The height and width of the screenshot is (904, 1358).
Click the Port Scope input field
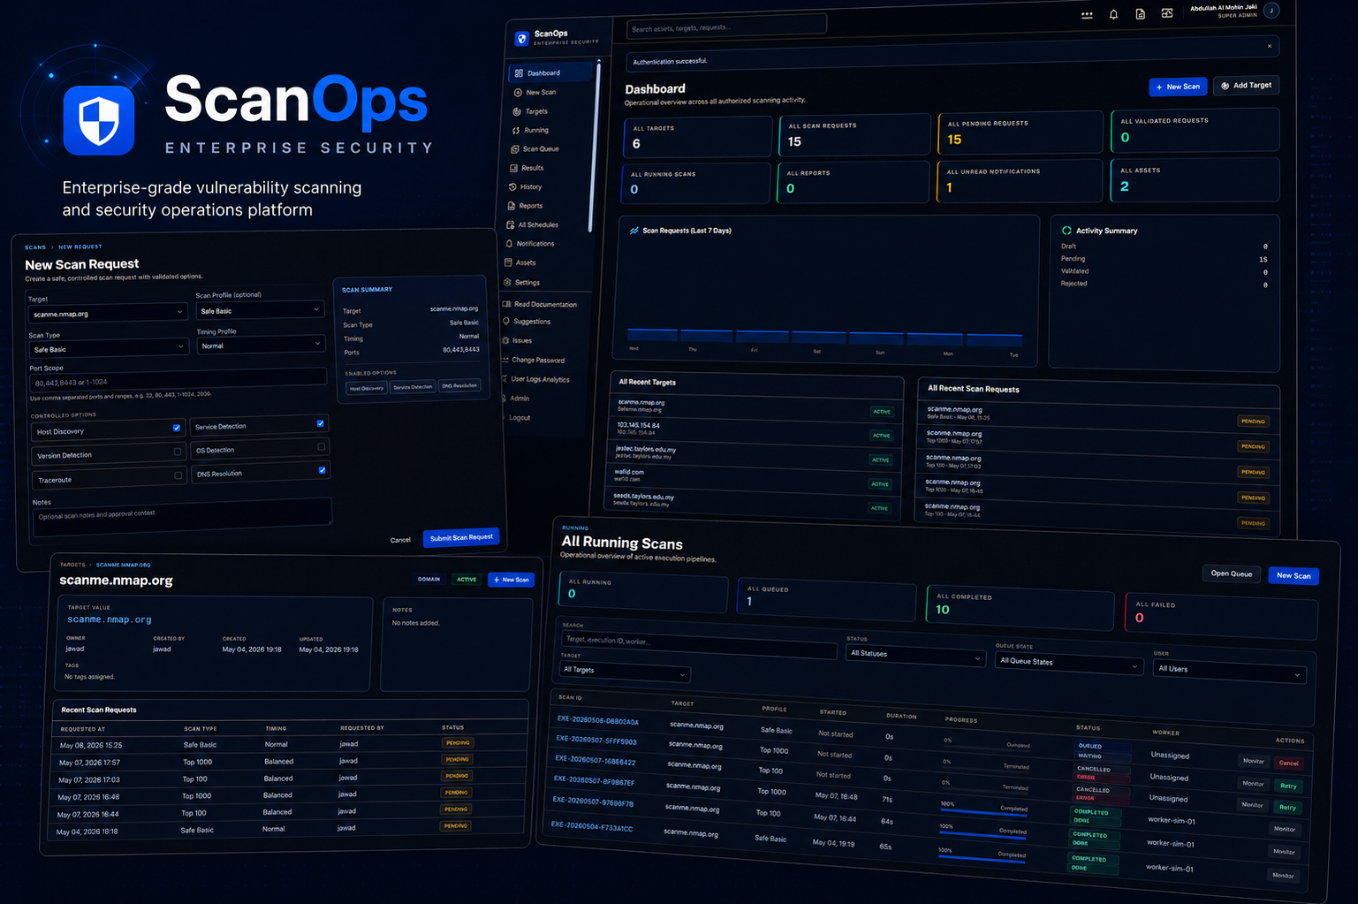pos(178,381)
